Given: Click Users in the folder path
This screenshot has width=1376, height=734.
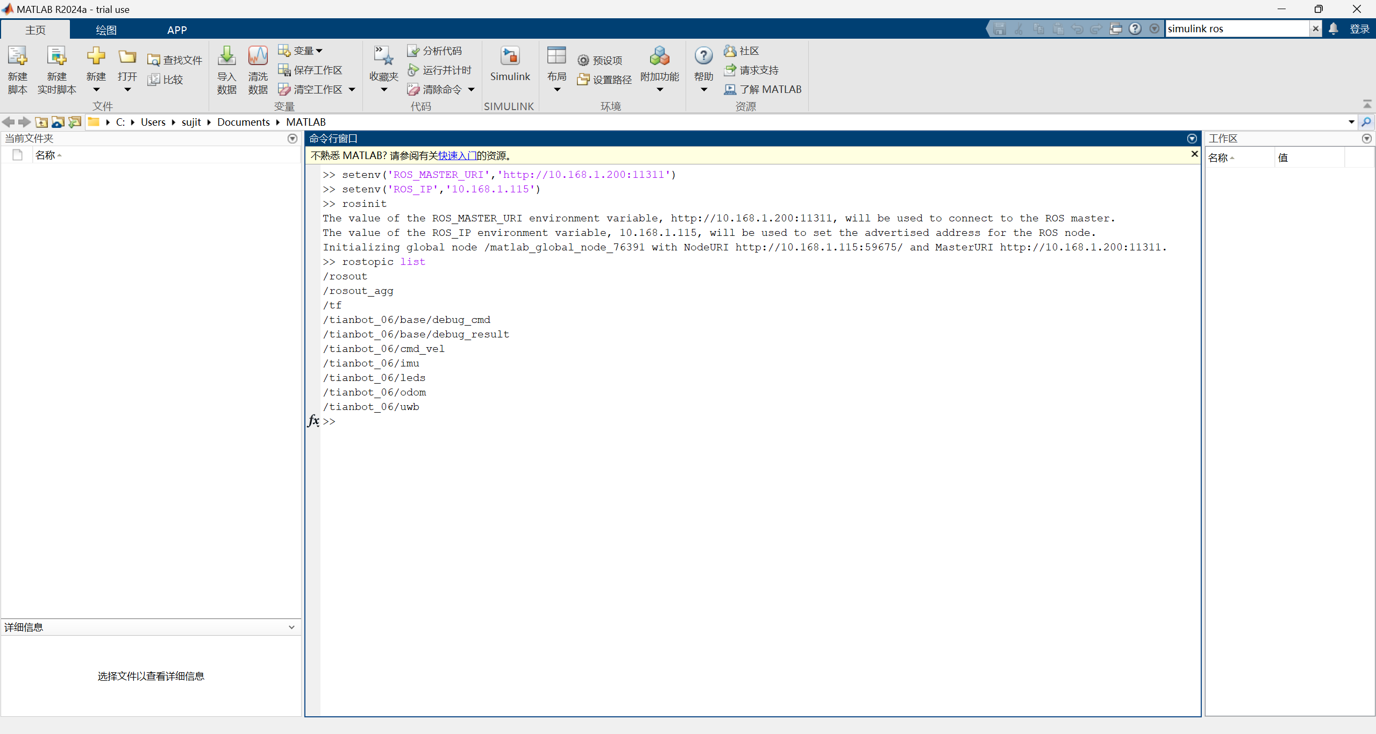Looking at the screenshot, I should tap(153, 122).
